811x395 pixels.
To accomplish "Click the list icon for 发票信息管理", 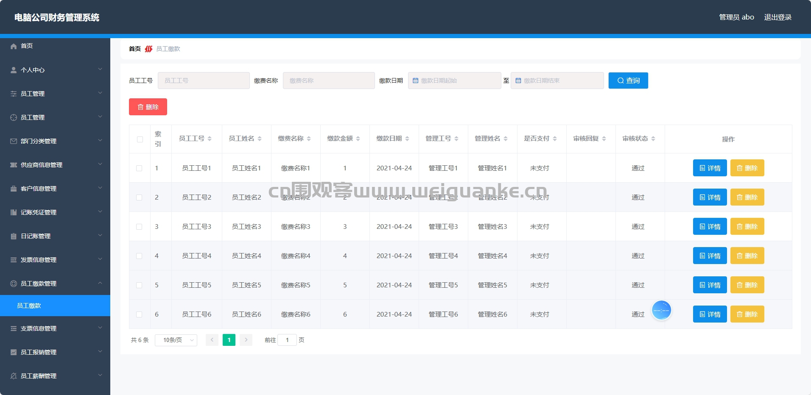I will (x=14, y=260).
